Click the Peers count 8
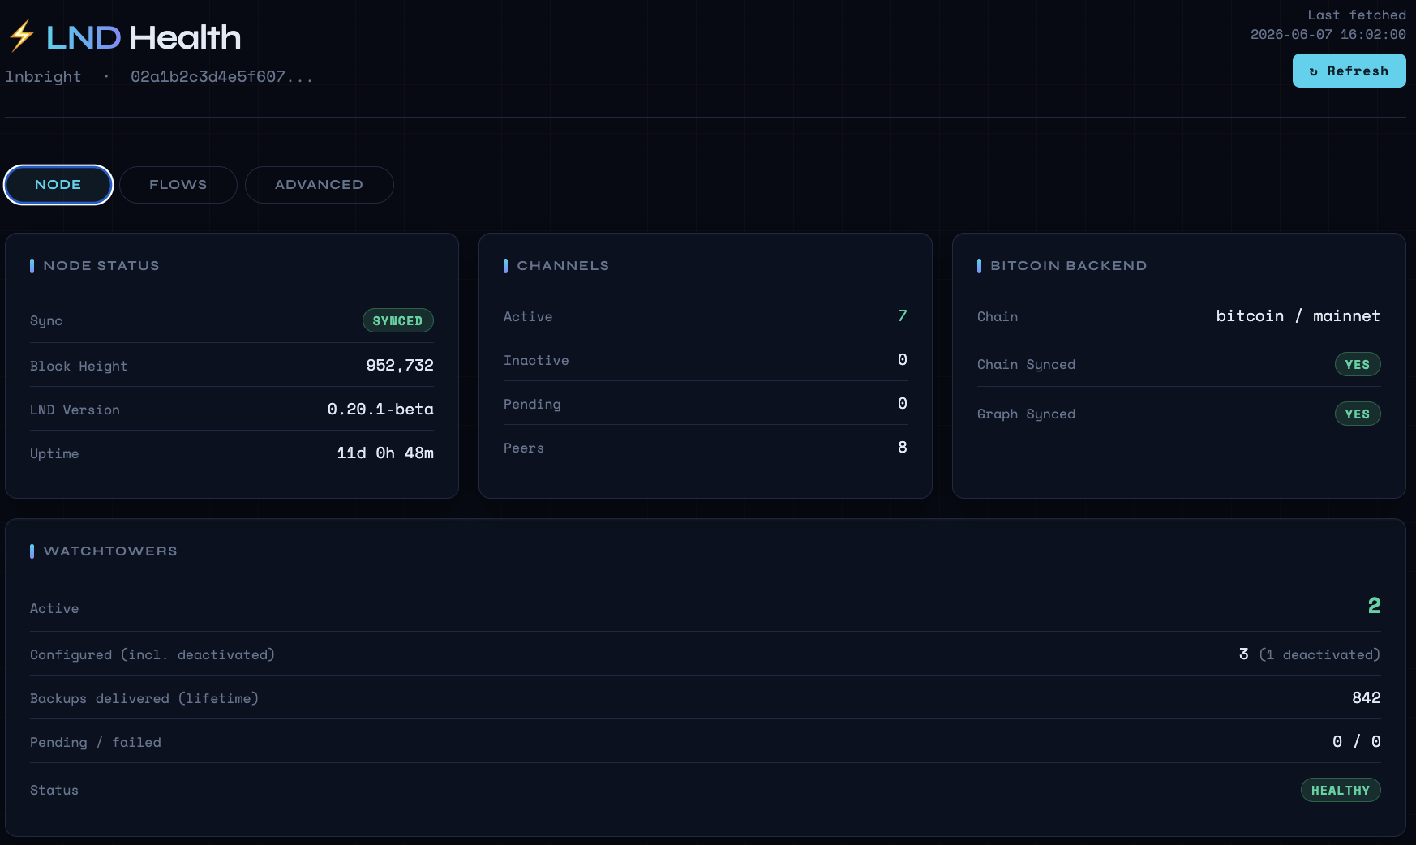The height and width of the screenshot is (845, 1416). tap(902, 447)
